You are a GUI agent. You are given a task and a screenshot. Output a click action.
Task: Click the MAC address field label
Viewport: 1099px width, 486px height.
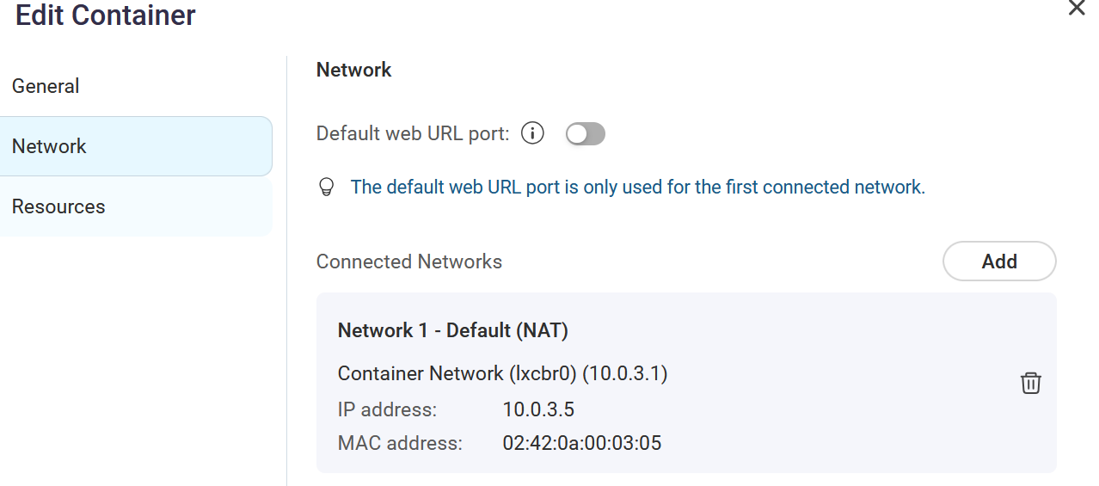click(400, 444)
